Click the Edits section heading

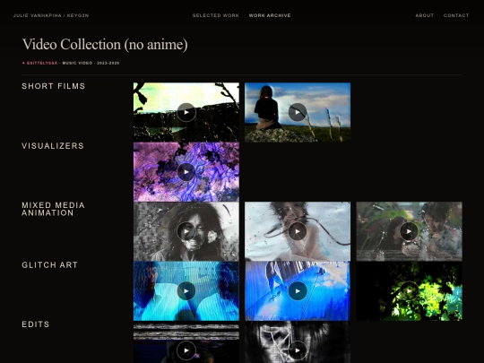click(x=36, y=324)
